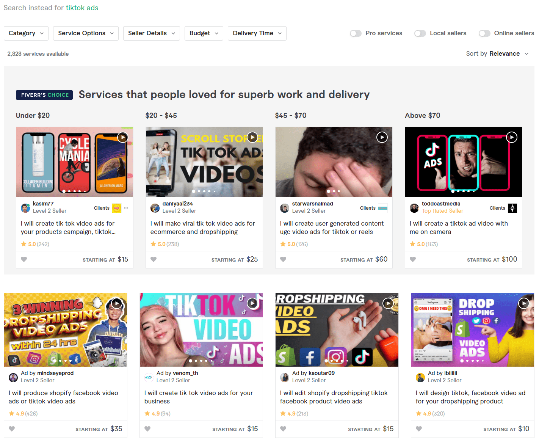Favorite the mindseyeprod $35 gig heart
The height and width of the screenshot is (444, 539).
pos(12,429)
